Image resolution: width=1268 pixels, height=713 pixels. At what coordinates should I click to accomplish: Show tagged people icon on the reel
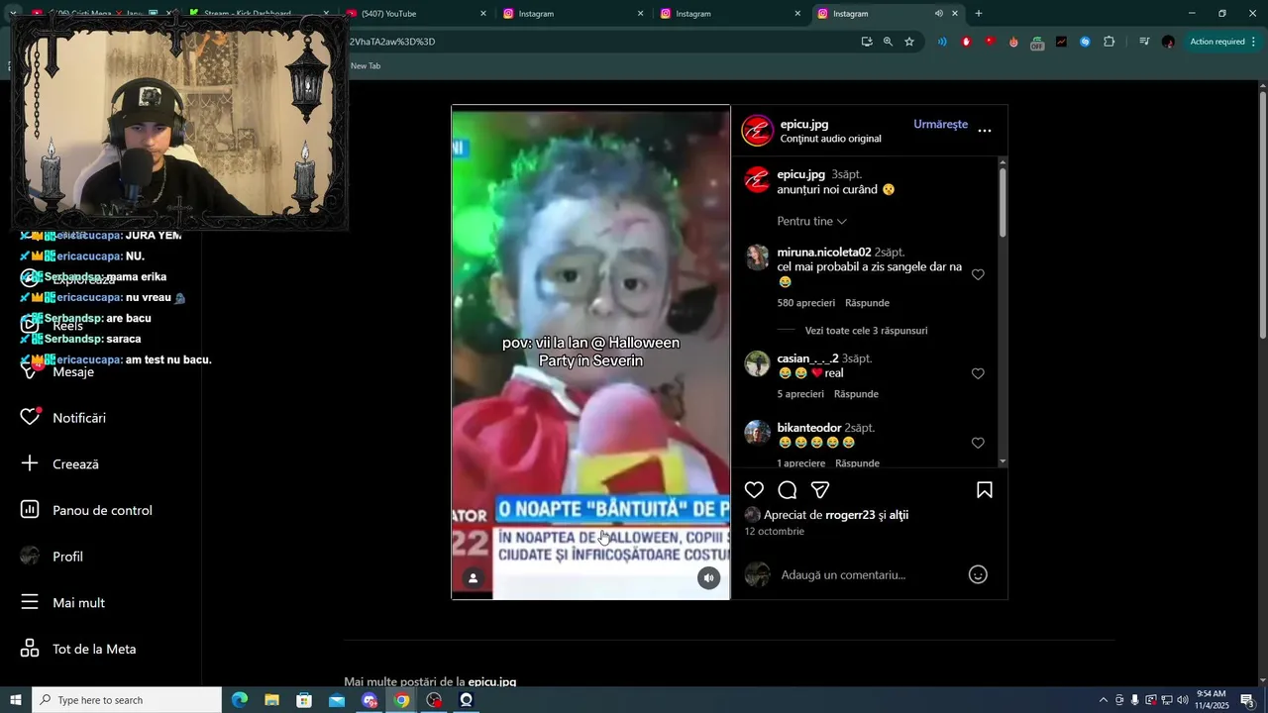[474, 578]
